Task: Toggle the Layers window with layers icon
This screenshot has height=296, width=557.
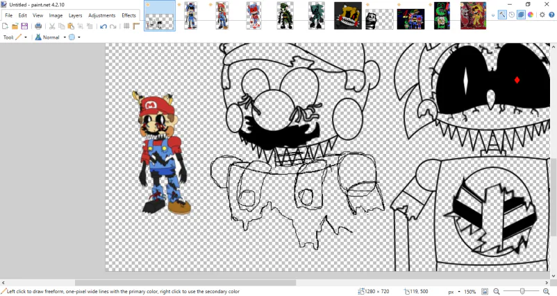Action: pyautogui.click(x=521, y=15)
